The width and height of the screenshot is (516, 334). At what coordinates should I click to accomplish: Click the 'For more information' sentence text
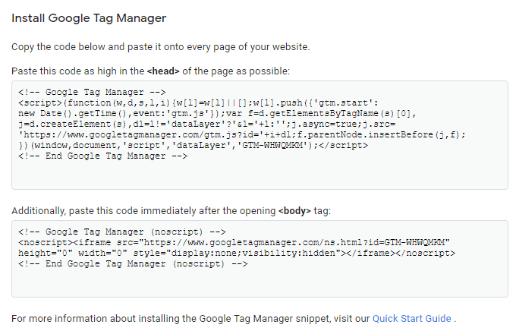coord(190,318)
